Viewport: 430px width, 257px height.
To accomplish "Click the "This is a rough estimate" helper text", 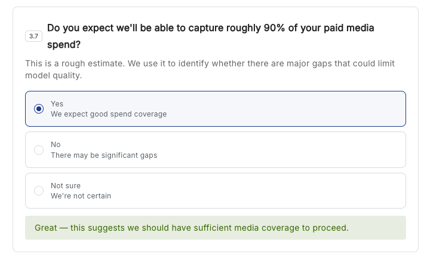I will 210,69.
